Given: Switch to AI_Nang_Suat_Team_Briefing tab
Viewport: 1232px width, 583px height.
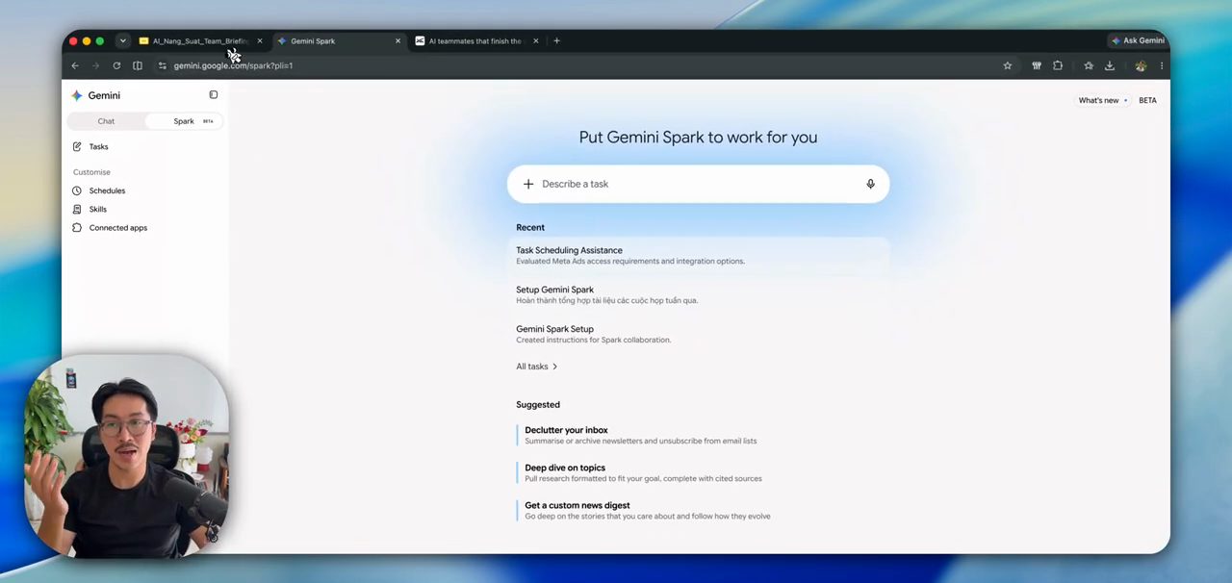Looking at the screenshot, I should [199, 41].
